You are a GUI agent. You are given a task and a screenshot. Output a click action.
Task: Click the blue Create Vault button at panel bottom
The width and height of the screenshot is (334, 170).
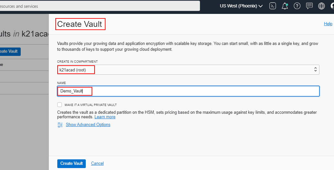(72, 164)
